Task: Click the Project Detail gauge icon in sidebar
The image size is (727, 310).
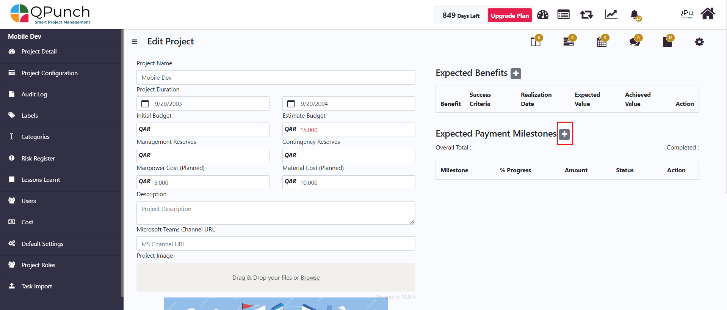Action: [12, 51]
